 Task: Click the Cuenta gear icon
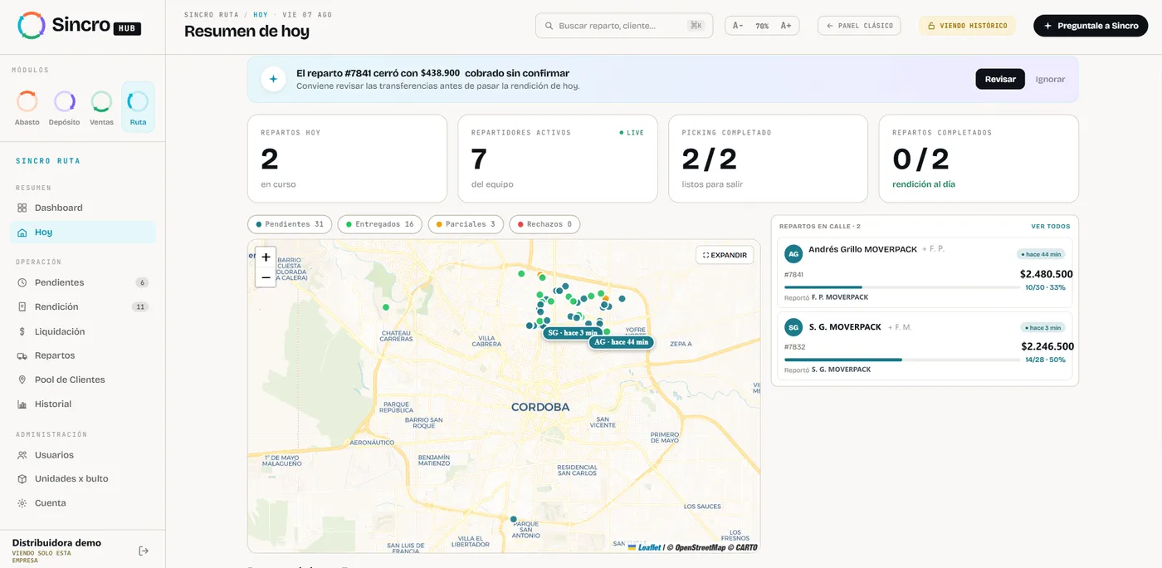click(22, 503)
